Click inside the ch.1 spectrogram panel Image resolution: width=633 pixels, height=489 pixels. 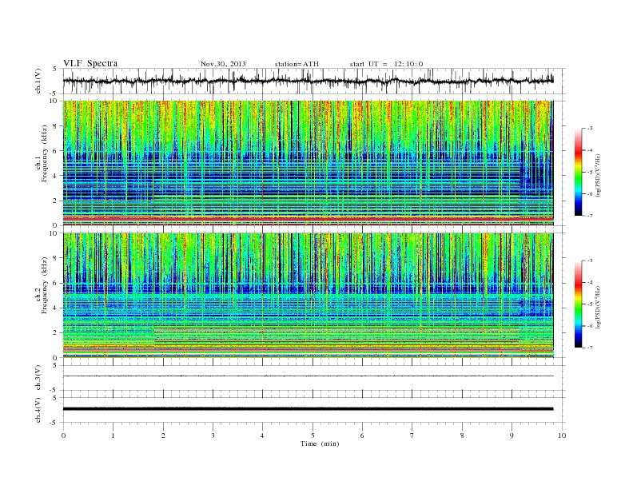pyautogui.click(x=308, y=163)
